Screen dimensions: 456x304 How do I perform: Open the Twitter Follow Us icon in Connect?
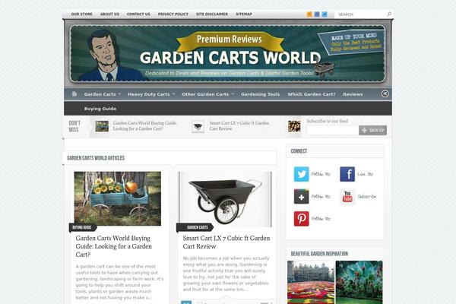point(301,174)
